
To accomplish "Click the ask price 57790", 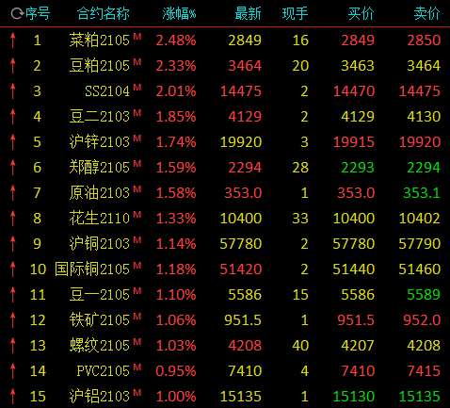I will click(420, 244).
